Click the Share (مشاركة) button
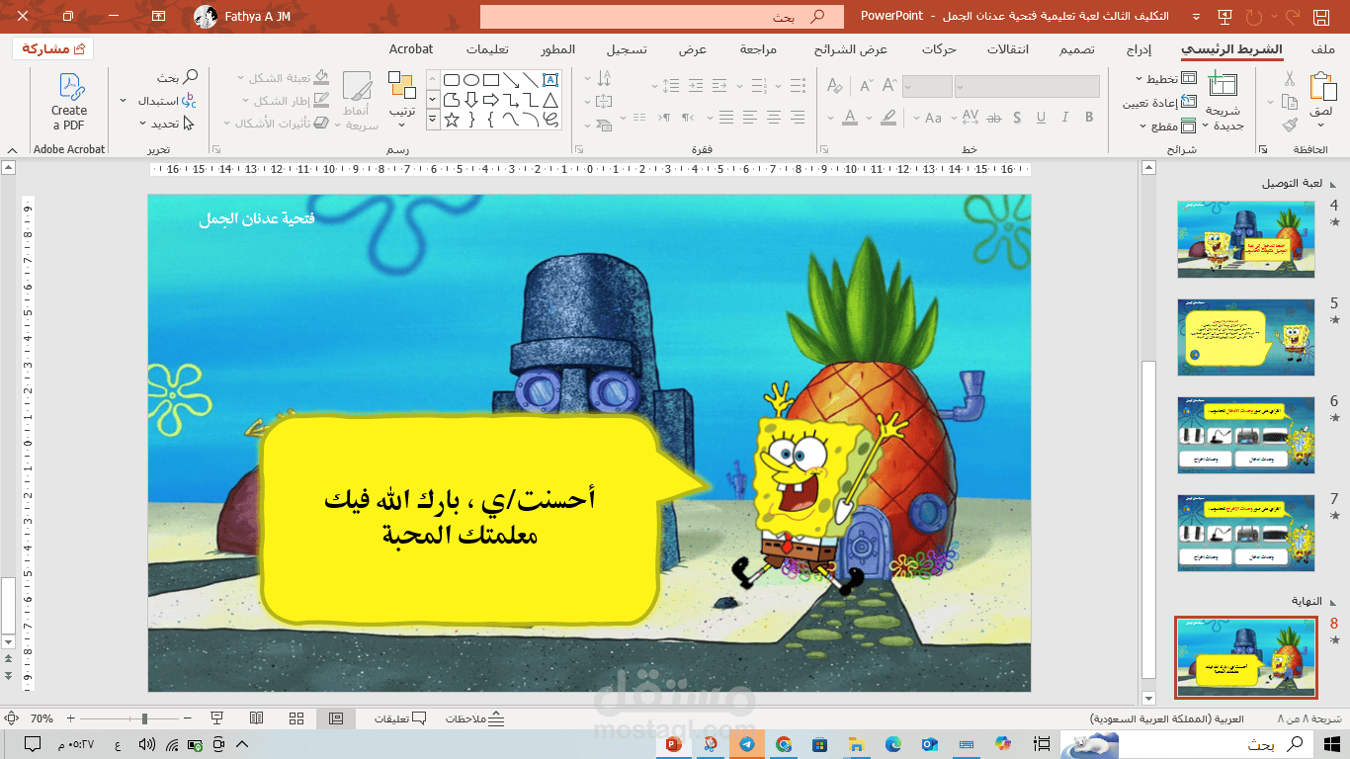The image size is (1350, 759). [x=53, y=48]
